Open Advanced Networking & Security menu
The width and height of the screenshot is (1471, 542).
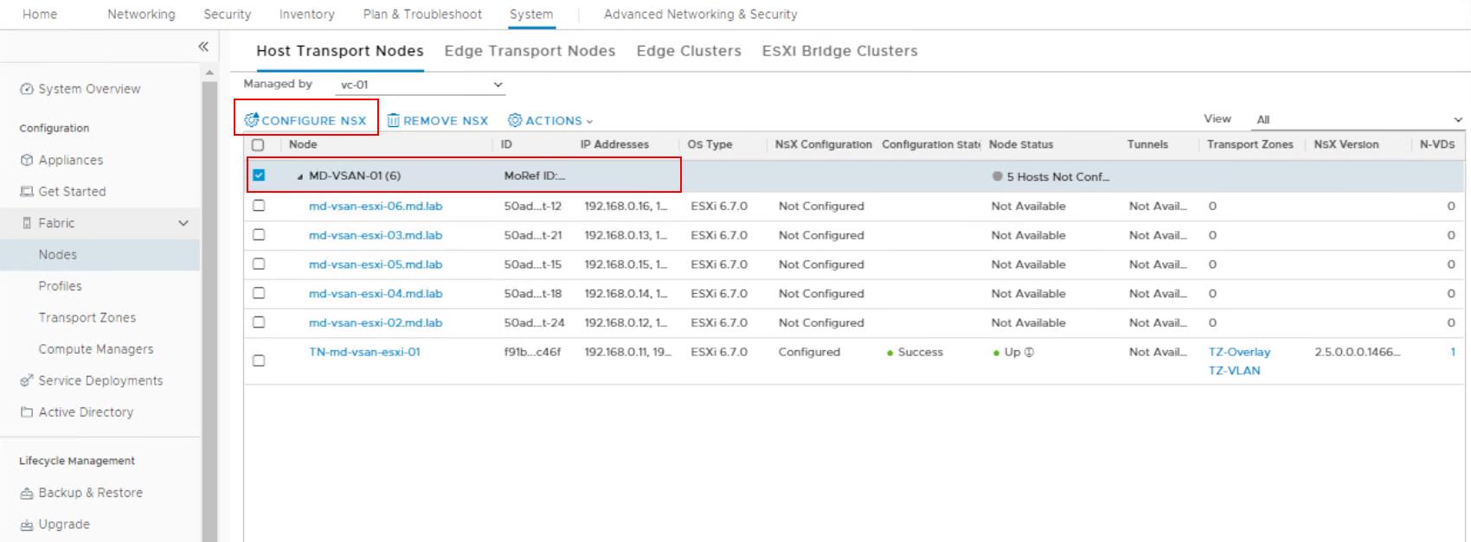(x=701, y=15)
